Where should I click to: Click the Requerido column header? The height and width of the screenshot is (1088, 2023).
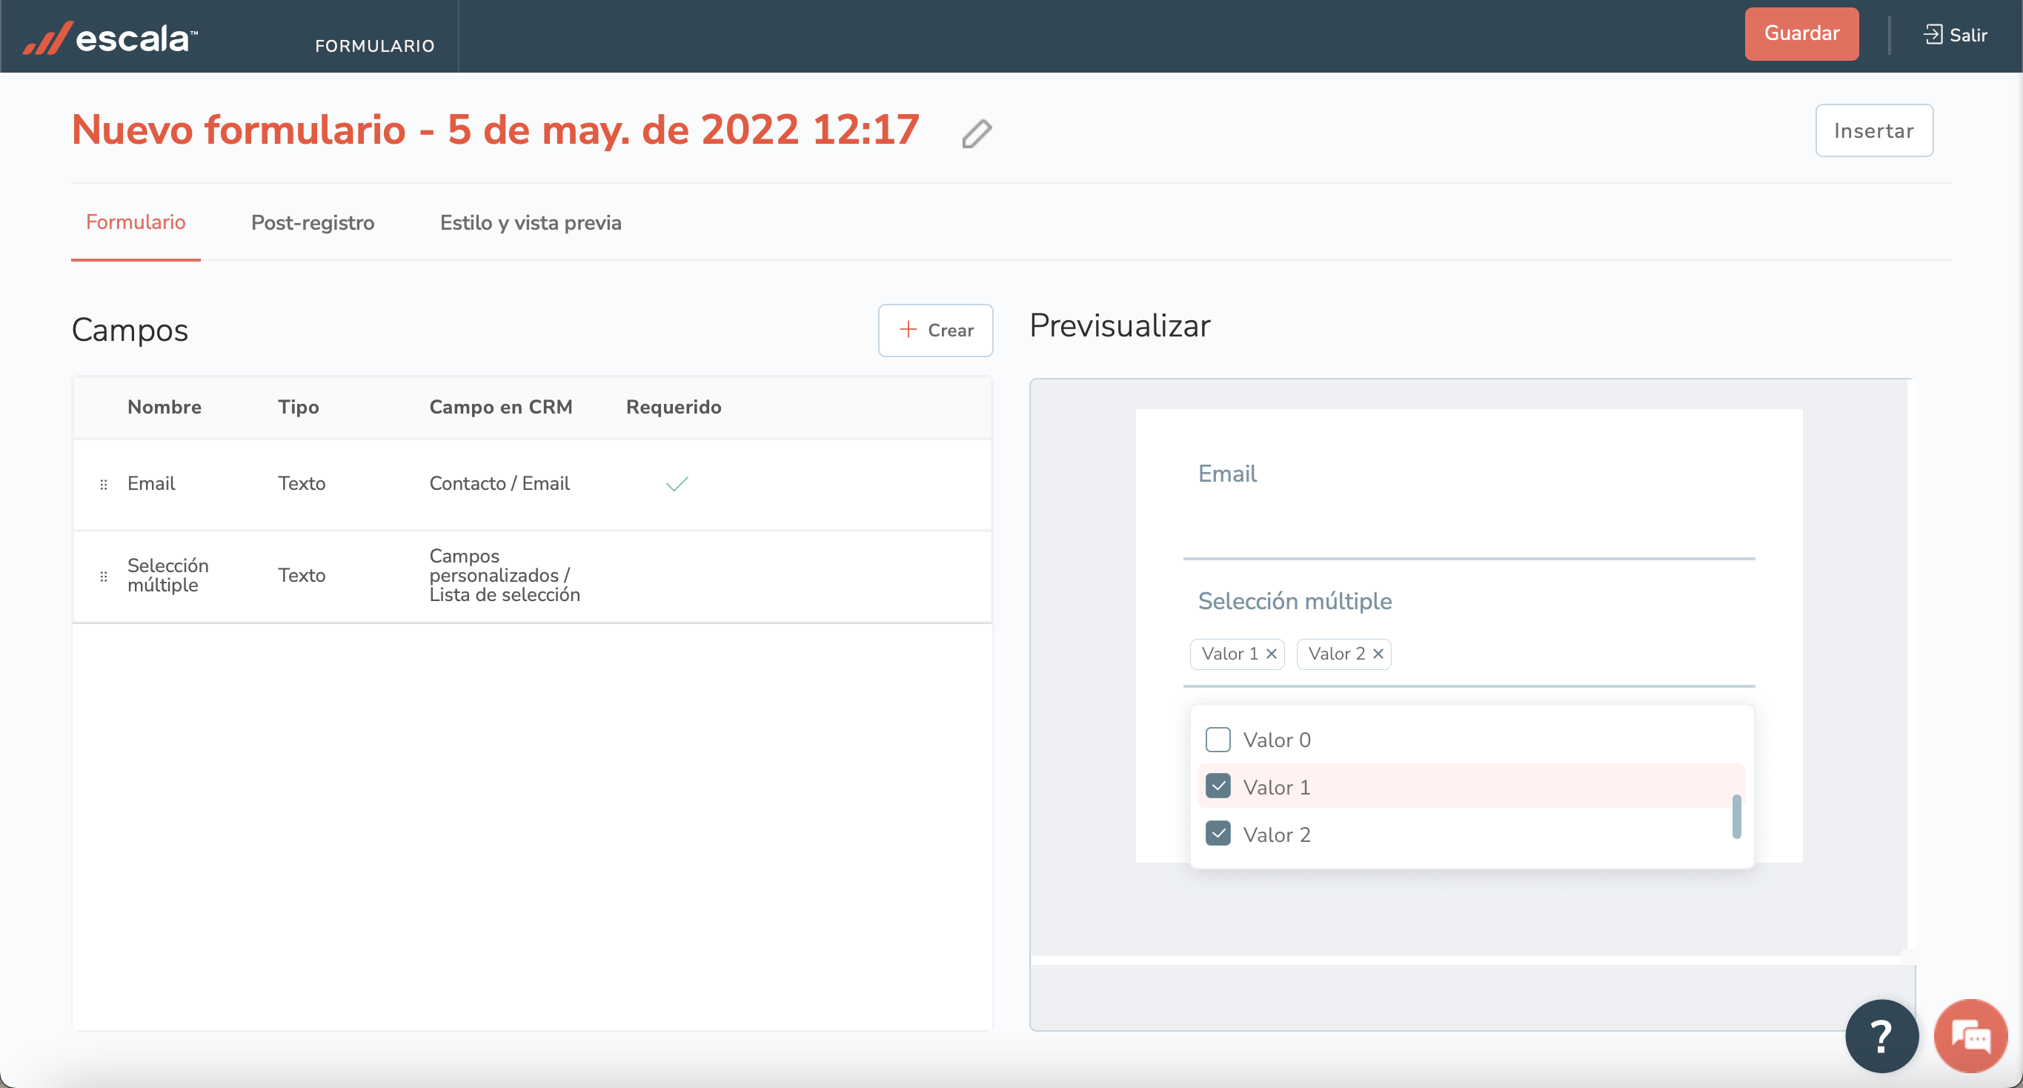[x=673, y=407]
